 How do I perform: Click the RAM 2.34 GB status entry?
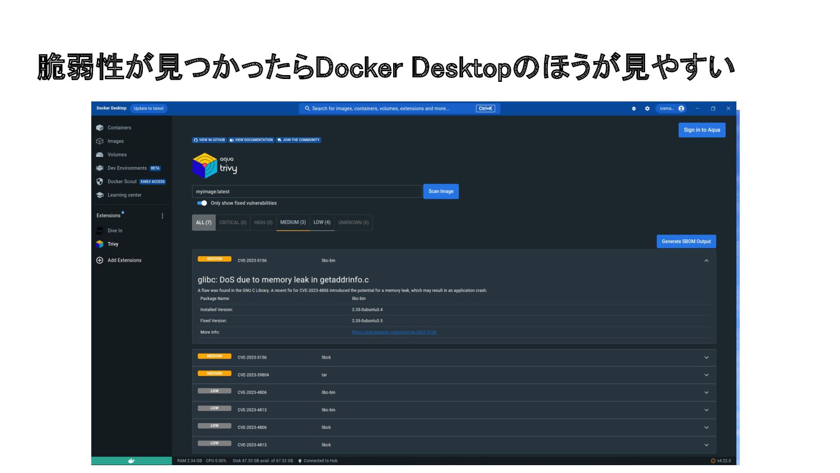coord(189,461)
